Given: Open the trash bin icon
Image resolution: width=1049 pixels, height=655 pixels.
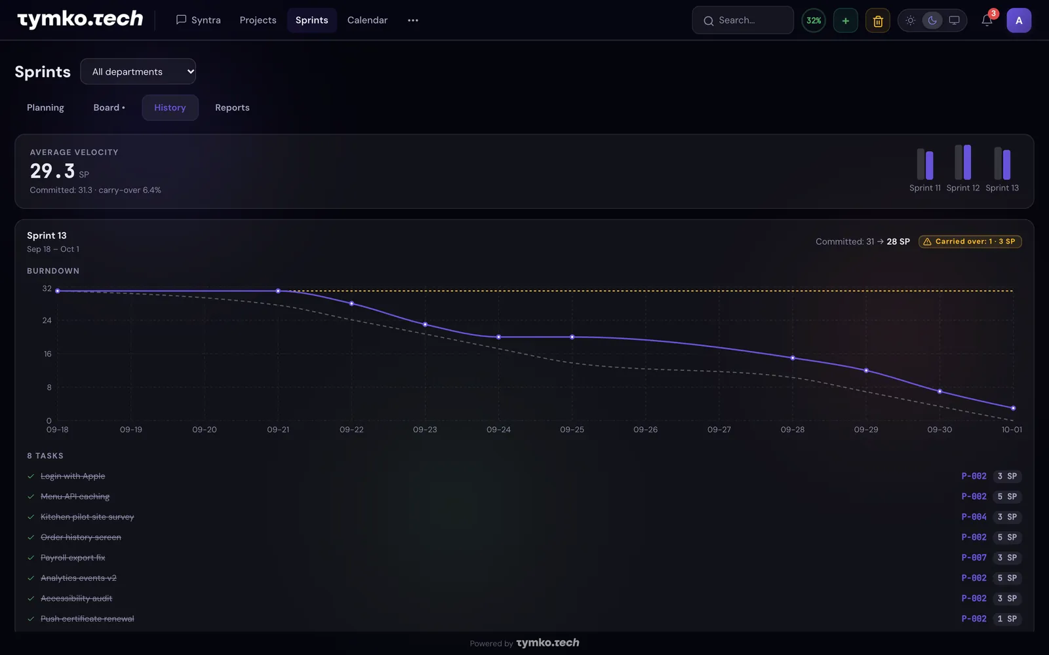Looking at the screenshot, I should pyautogui.click(x=878, y=21).
